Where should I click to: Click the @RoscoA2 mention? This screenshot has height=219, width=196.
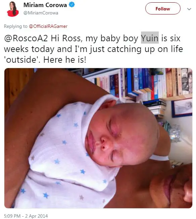pyautogui.click(x=26, y=38)
